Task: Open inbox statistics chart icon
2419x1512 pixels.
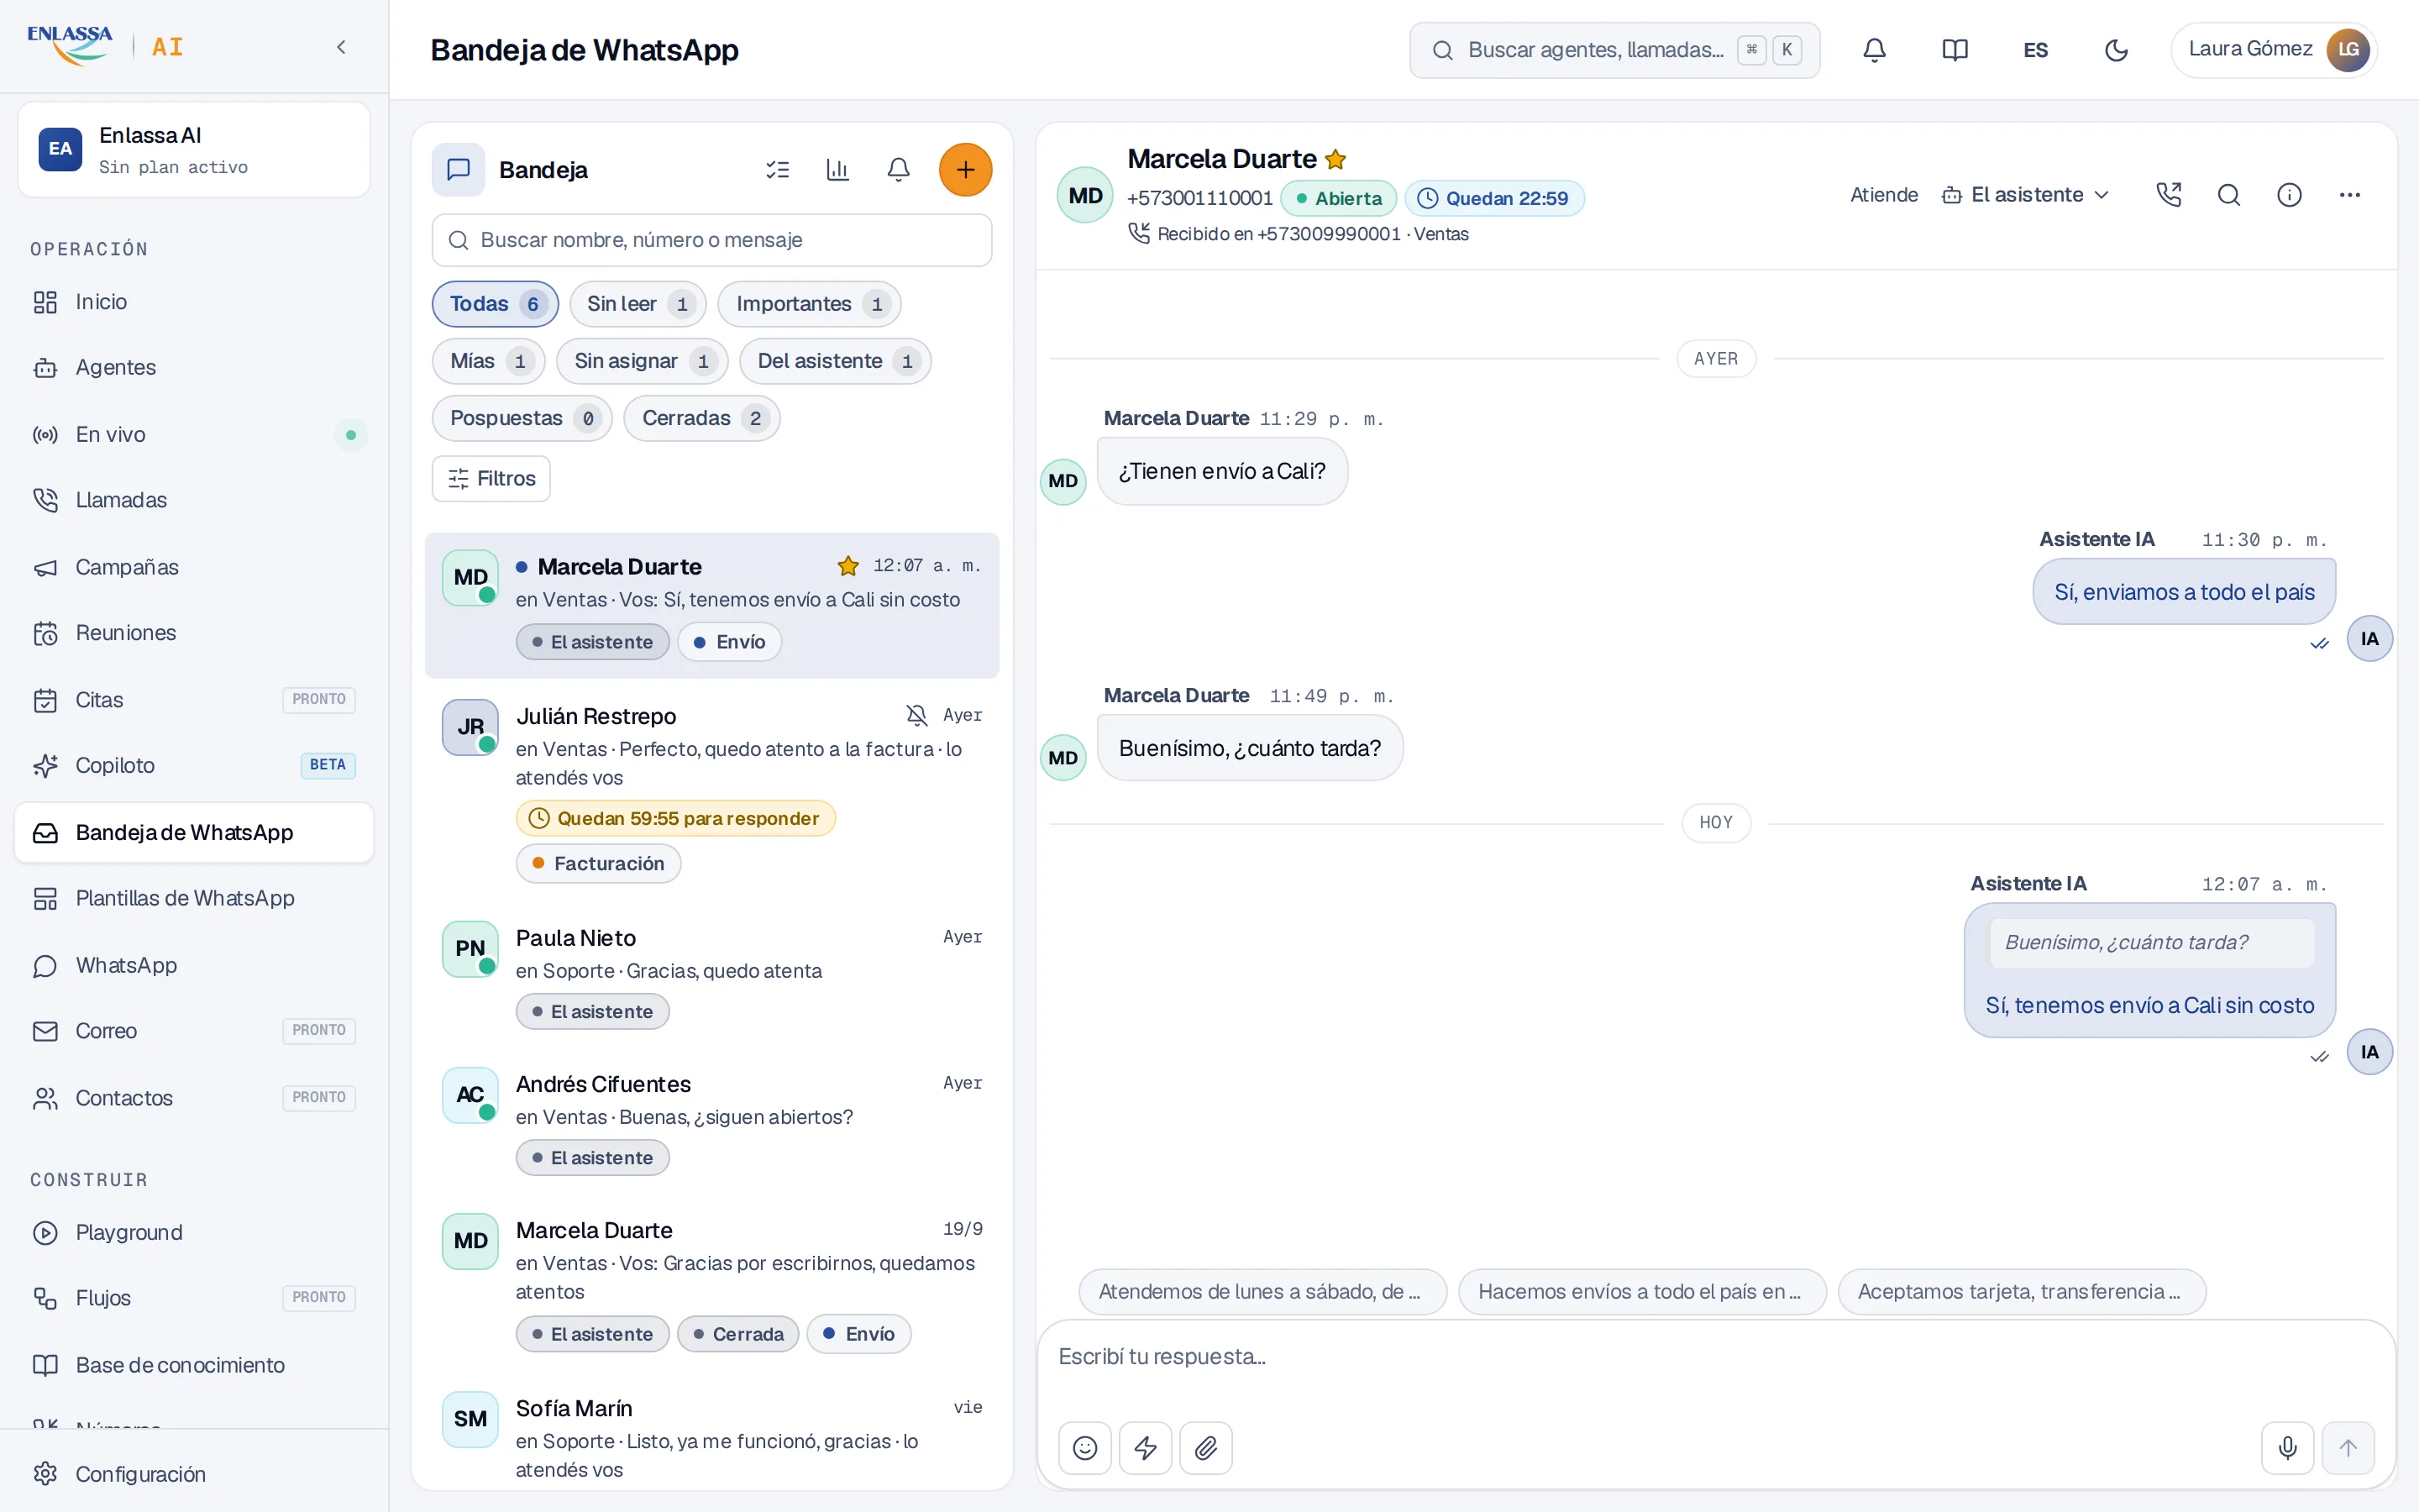Action: coord(837,170)
